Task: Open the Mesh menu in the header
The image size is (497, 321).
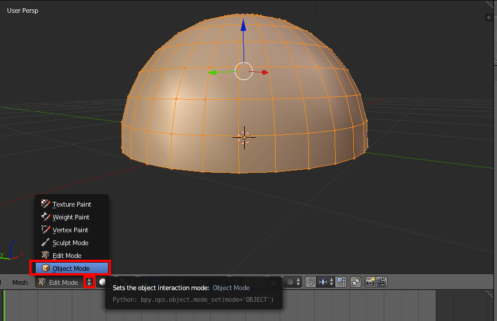Action: (20, 282)
